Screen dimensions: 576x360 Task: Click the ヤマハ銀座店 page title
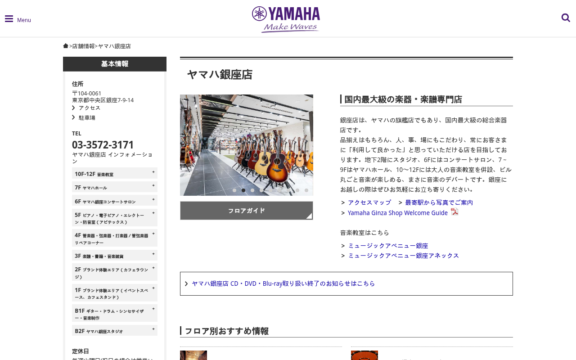point(220,75)
